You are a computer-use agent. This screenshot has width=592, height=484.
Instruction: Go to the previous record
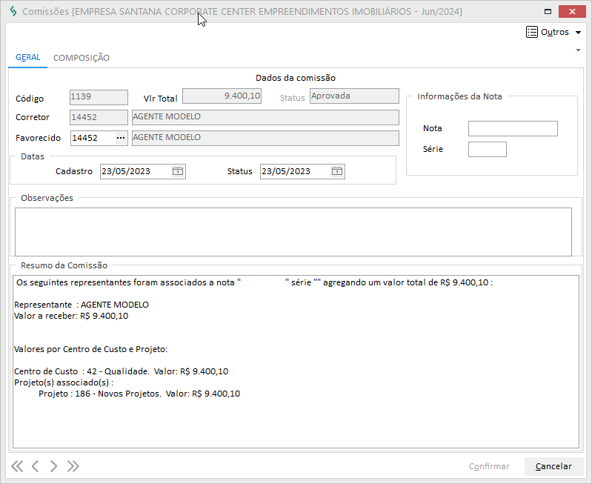tap(35, 466)
